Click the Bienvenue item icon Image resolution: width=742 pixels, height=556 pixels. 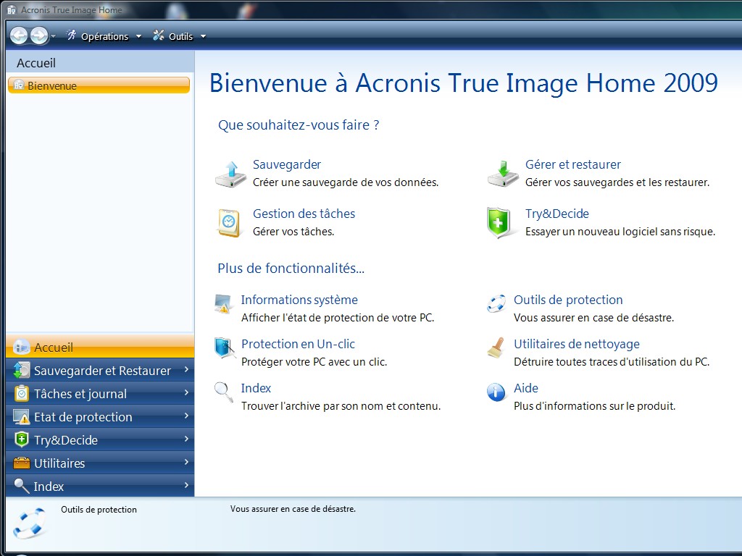(x=19, y=85)
